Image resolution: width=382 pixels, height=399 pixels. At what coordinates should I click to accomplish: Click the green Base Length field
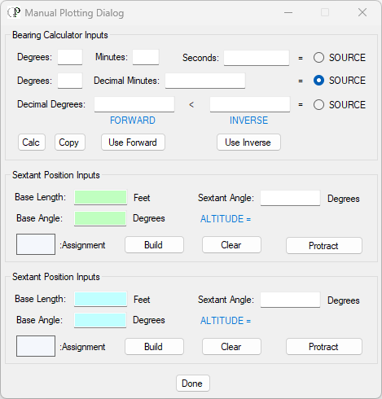point(100,197)
